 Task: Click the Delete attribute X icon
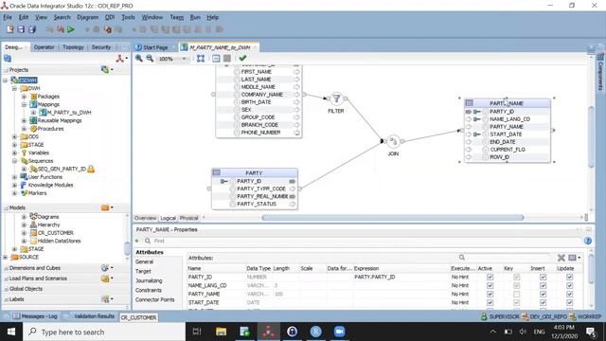point(561,258)
